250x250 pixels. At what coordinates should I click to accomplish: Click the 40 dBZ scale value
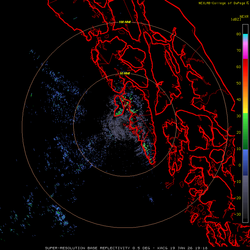click(239, 100)
